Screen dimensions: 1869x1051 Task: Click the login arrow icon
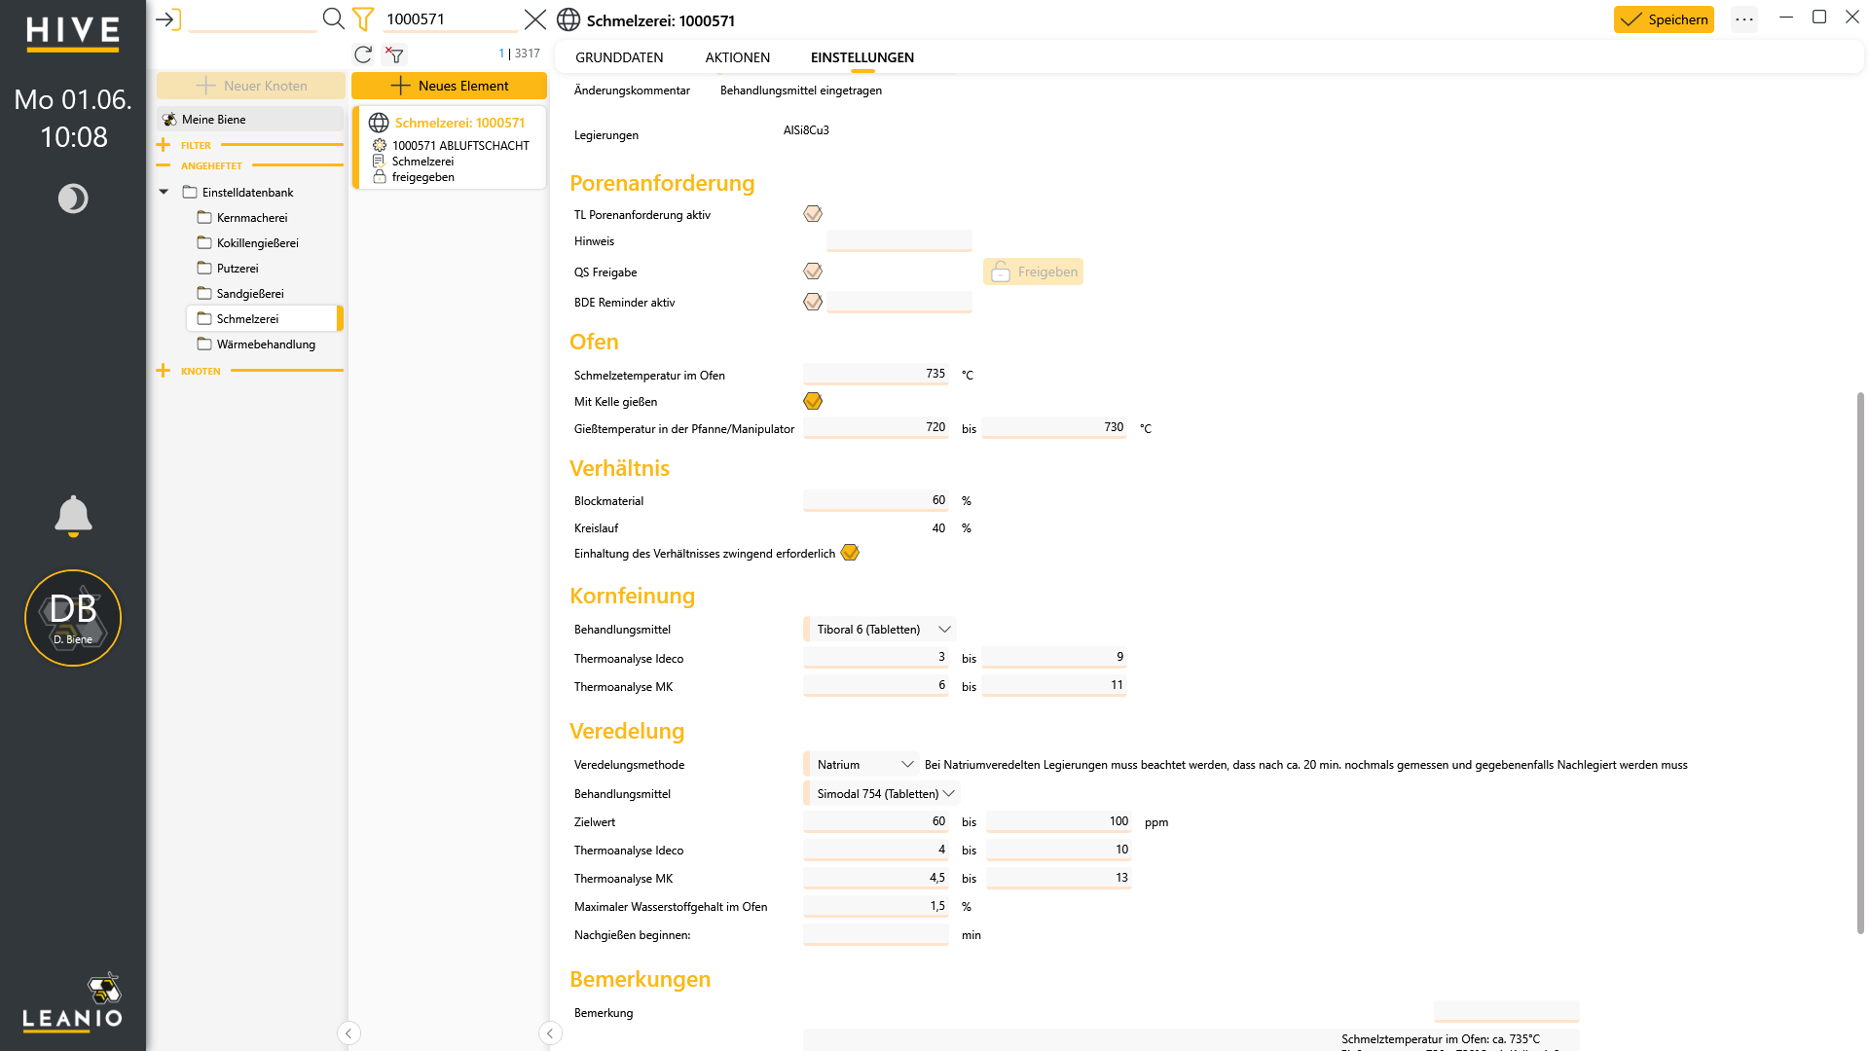coord(167,19)
